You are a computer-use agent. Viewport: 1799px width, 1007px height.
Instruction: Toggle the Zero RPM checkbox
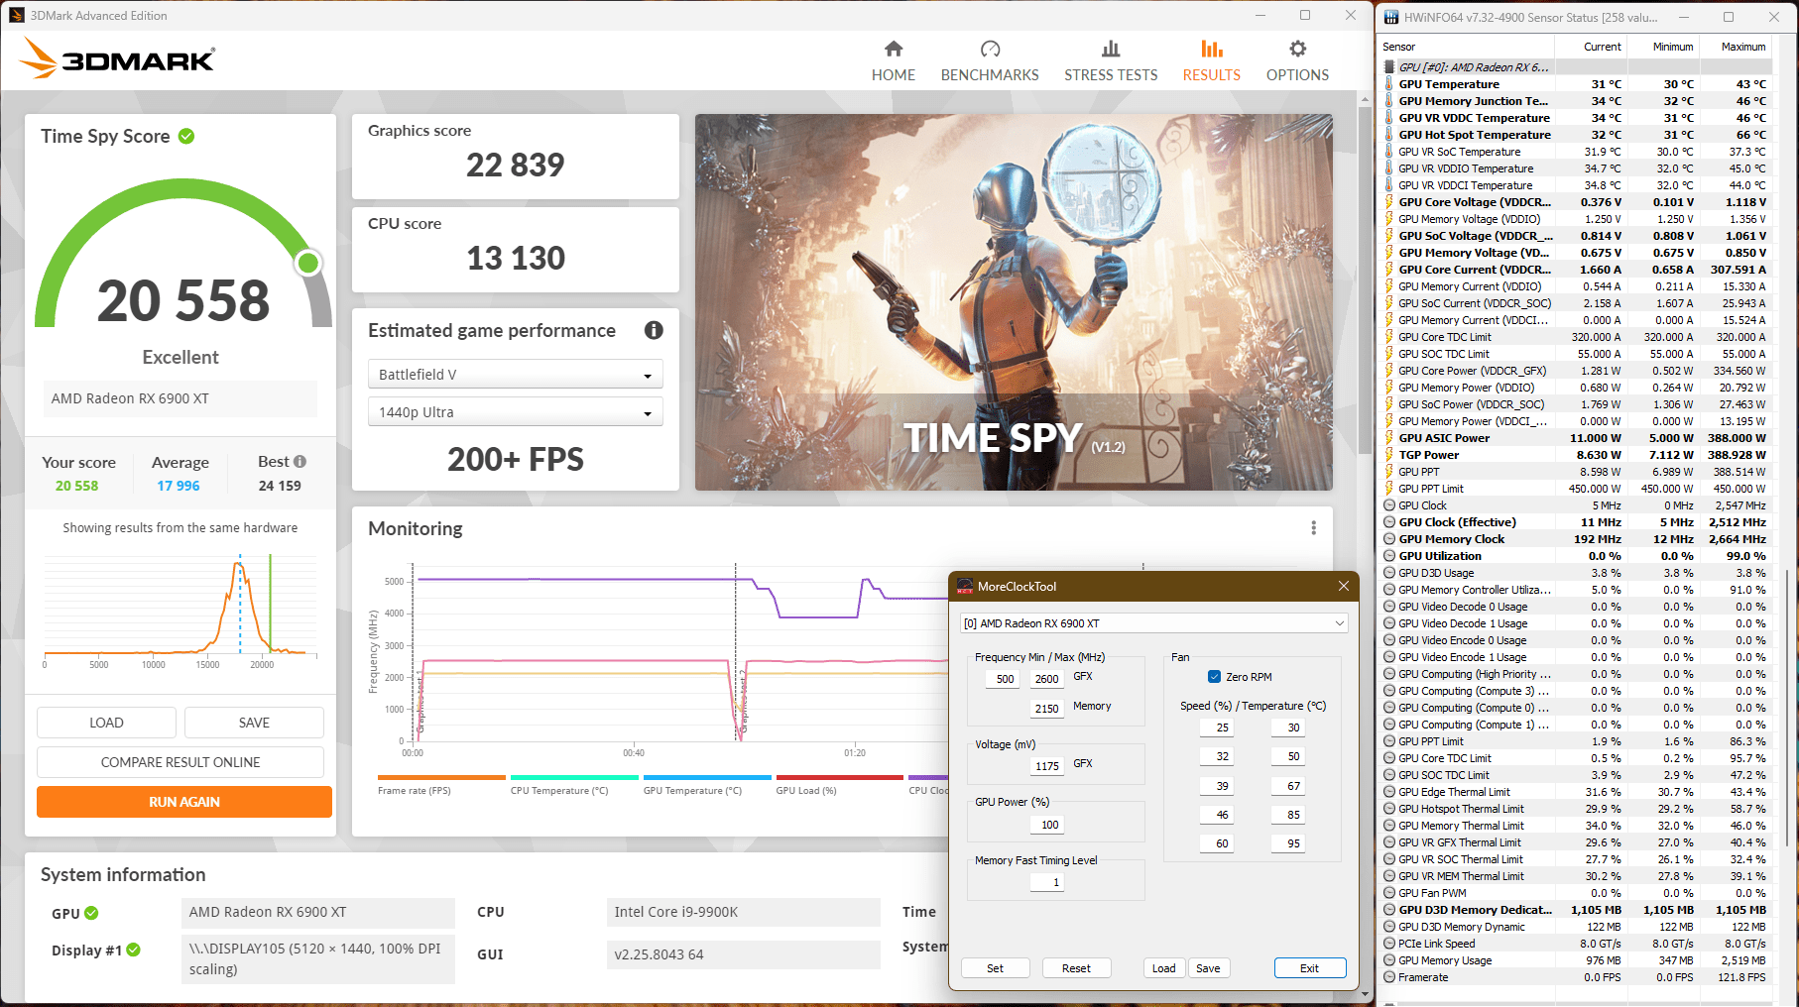(1214, 677)
